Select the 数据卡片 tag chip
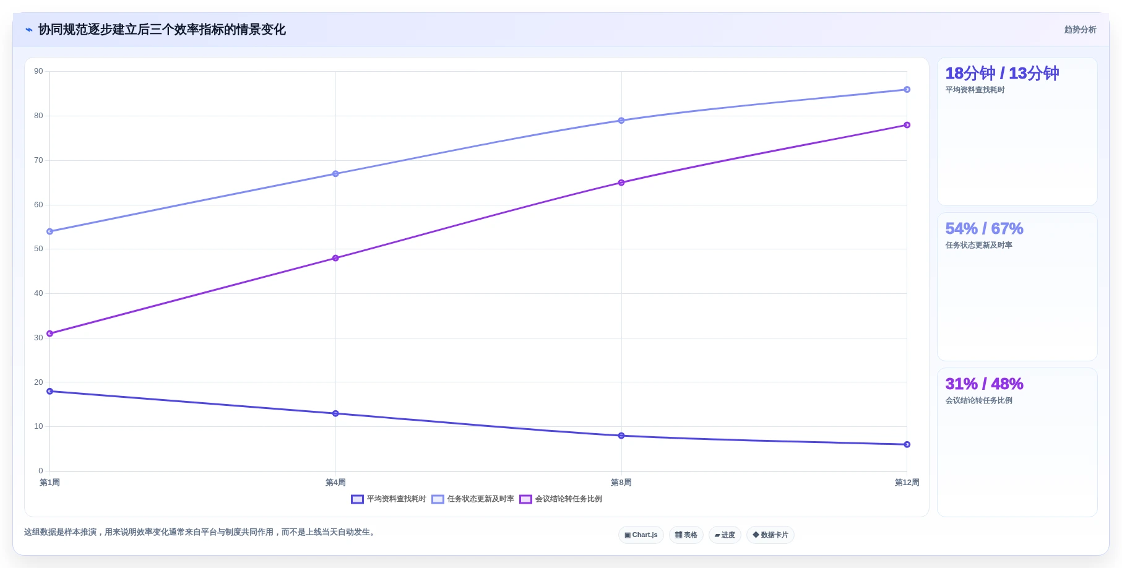Screen dimensions: 1122x568 tap(770, 535)
